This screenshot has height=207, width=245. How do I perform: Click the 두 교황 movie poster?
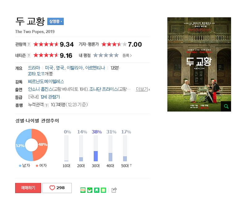(199, 64)
